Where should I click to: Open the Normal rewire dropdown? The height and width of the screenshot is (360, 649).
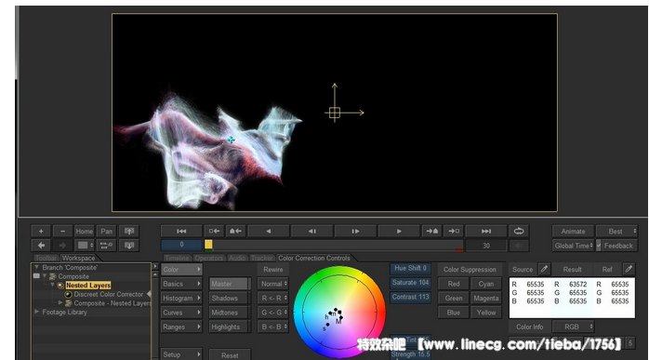click(x=273, y=284)
